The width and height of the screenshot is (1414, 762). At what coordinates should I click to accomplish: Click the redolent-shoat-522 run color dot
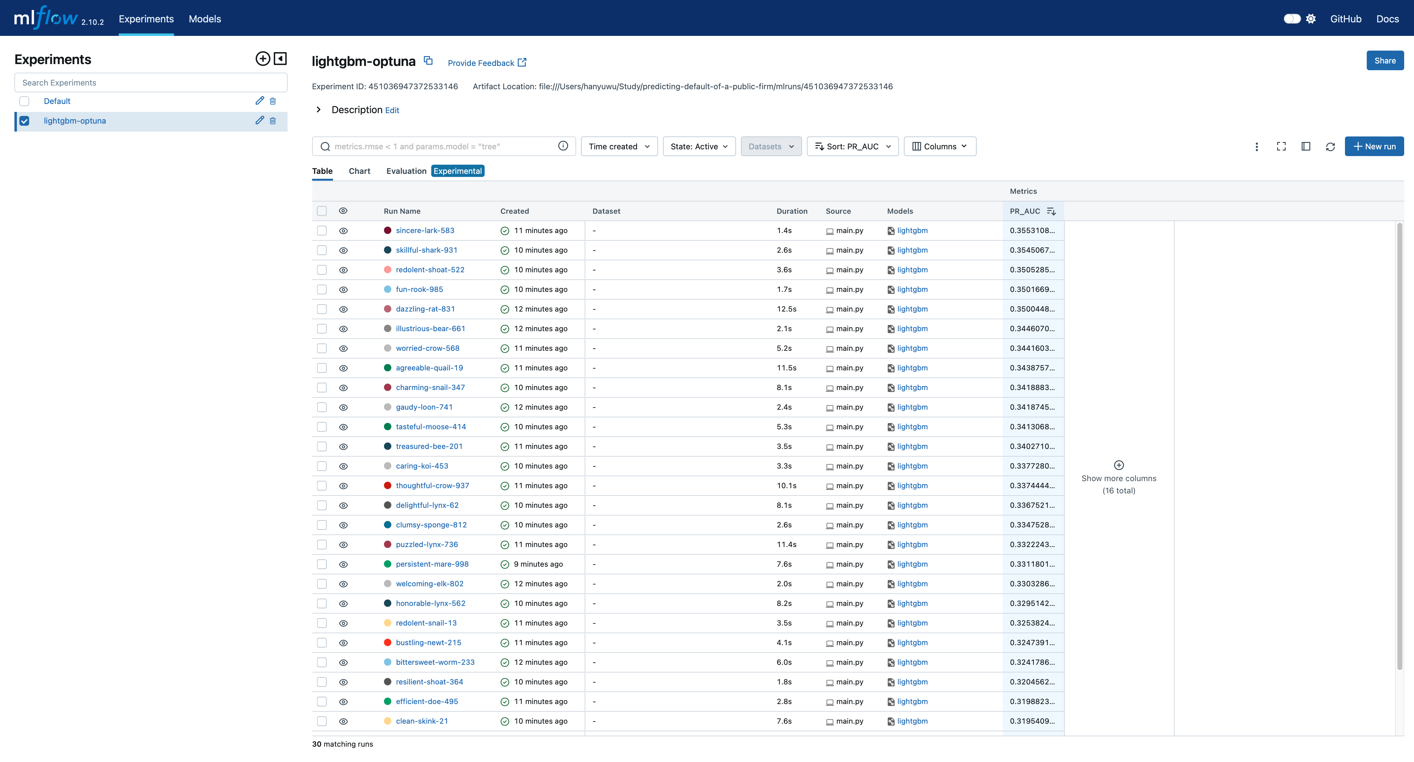click(388, 270)
